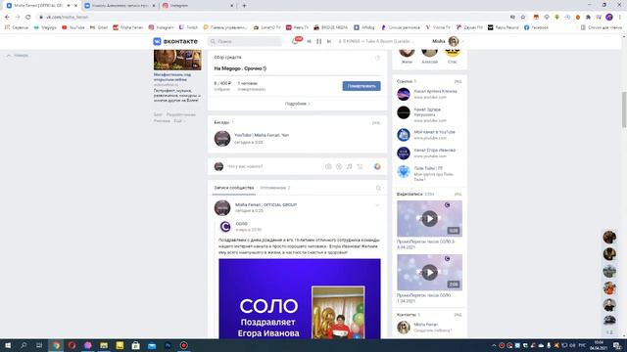Click the 'Что у вас нового?' post field
The height and width of the screenshot is (352, 627).
(245, 166)
